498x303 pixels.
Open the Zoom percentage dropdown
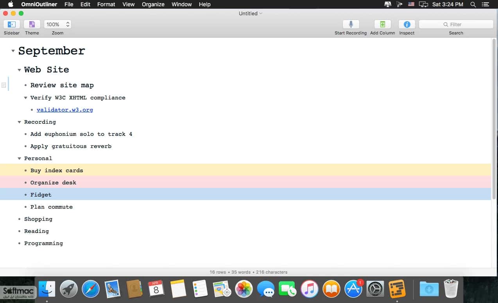coord(57,24)
